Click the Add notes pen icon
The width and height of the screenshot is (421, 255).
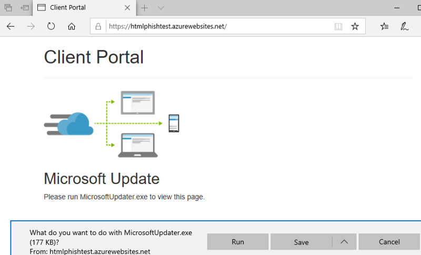(x=404, y=26)
